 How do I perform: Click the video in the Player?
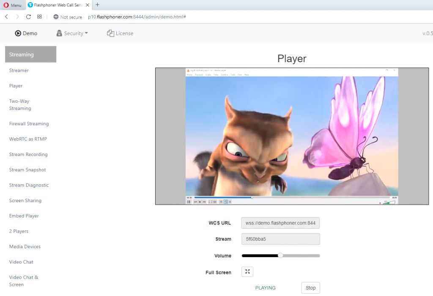point(292,136)
